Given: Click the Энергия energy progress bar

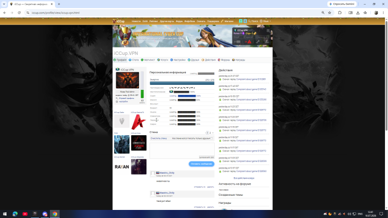Looking at the screenshot, I should pyautogui.click(x=182, y=83).
